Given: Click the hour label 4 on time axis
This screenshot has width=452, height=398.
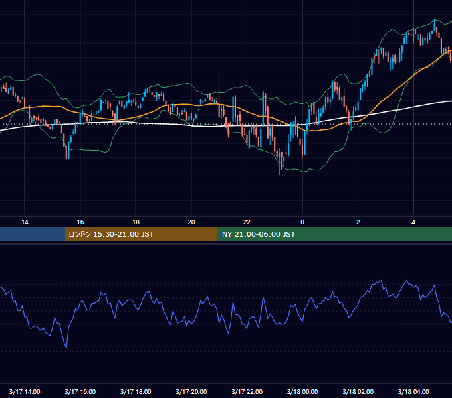Looking at the screenshot, I should point(413,222).
